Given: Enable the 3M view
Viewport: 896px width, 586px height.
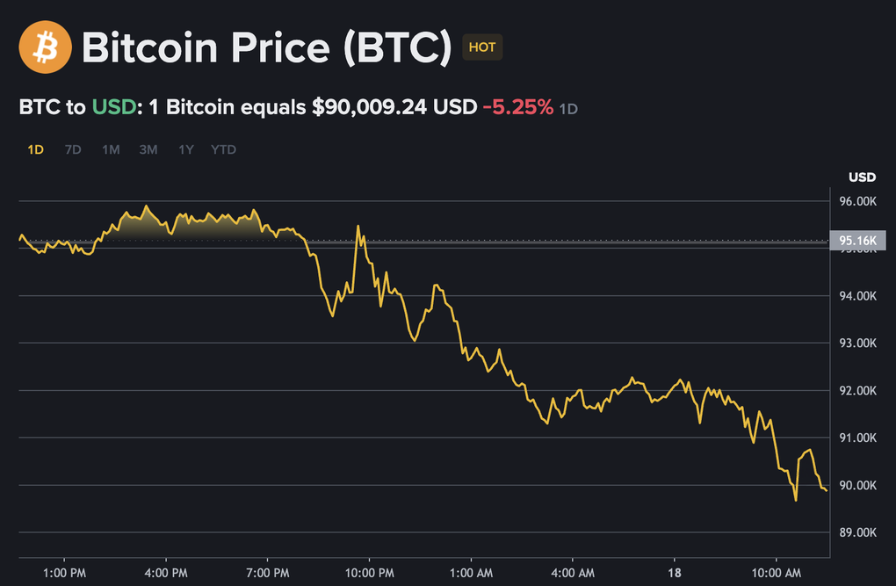Looking at the screenshot, I should (x=148, y=149).
